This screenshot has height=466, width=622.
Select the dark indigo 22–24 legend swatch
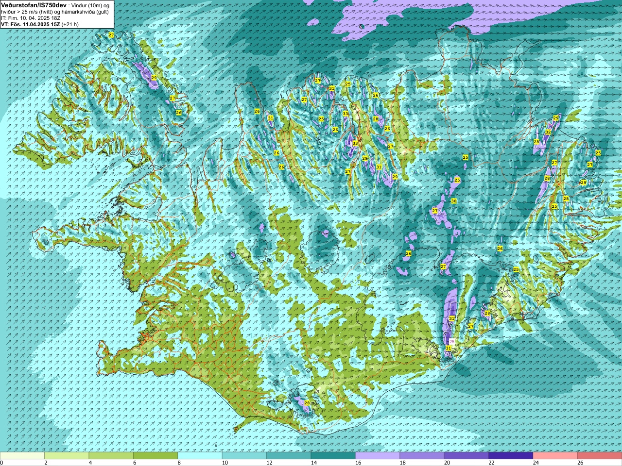click(x=511, y=456)
